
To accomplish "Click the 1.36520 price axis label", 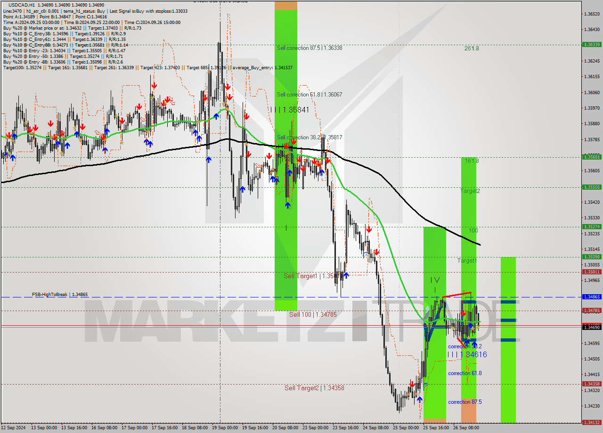I will pyautogui.click(x=591, y=14).
